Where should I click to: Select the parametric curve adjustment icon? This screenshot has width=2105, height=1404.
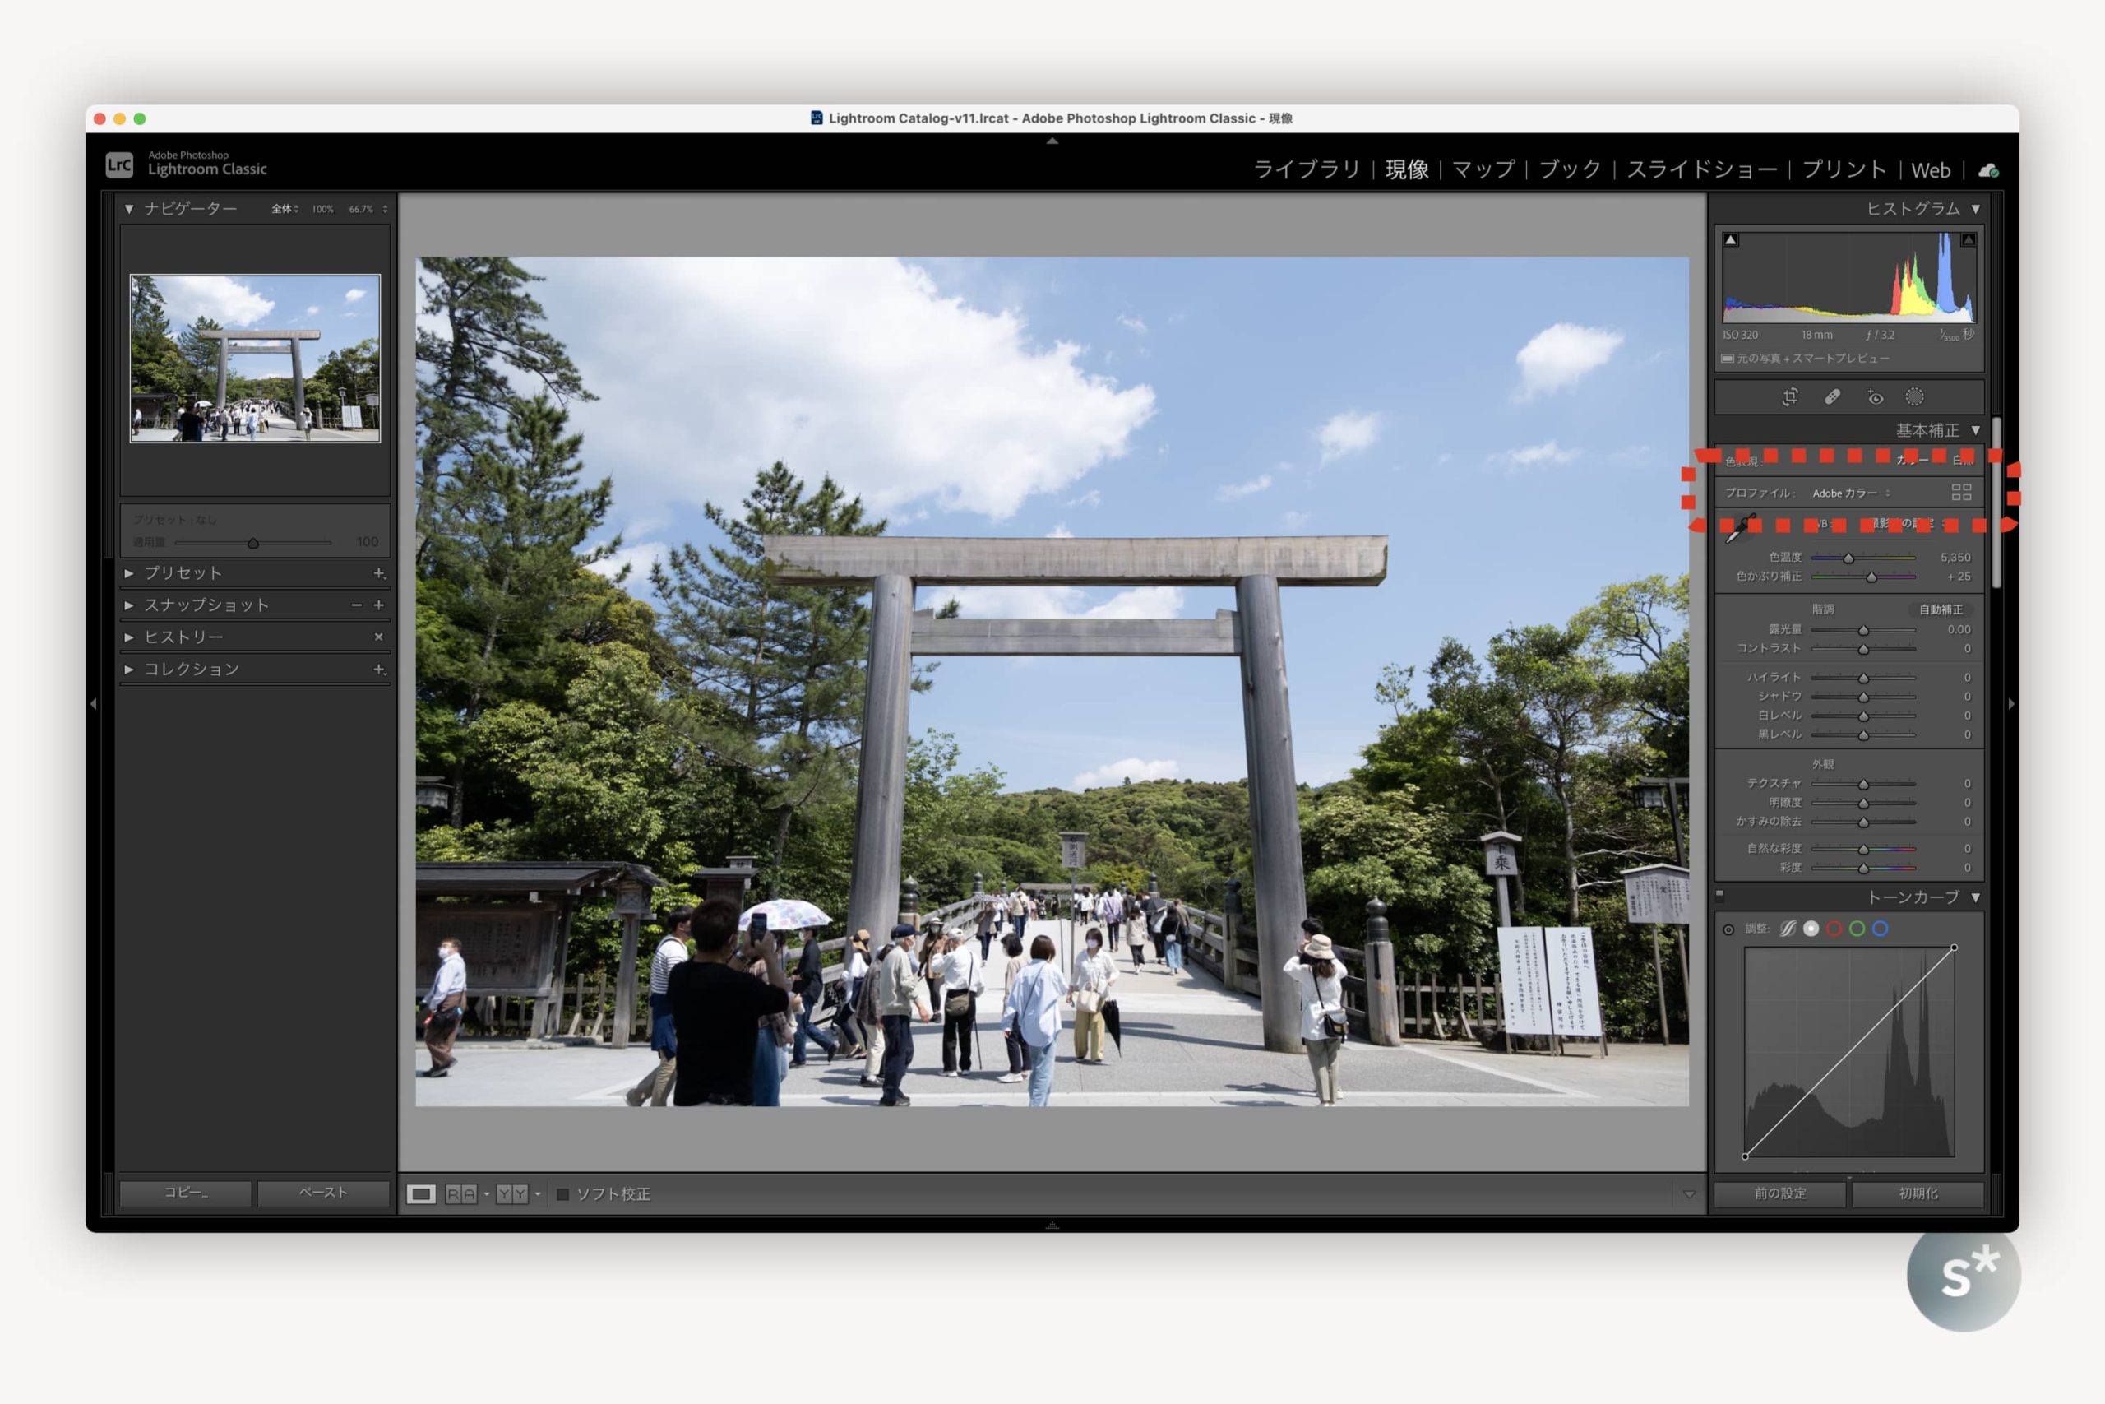(x=1788, y=929)
